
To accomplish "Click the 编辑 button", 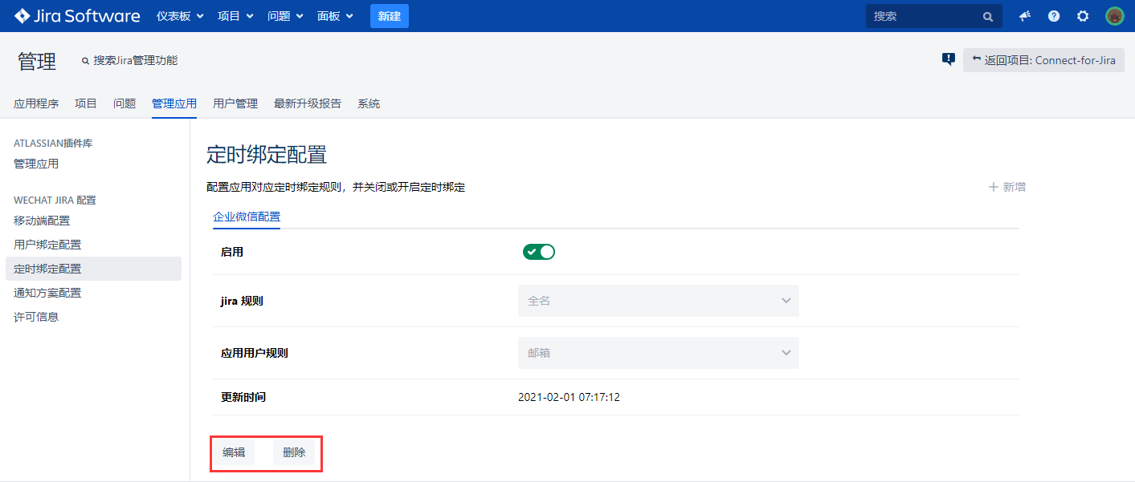I will point(234,452).
